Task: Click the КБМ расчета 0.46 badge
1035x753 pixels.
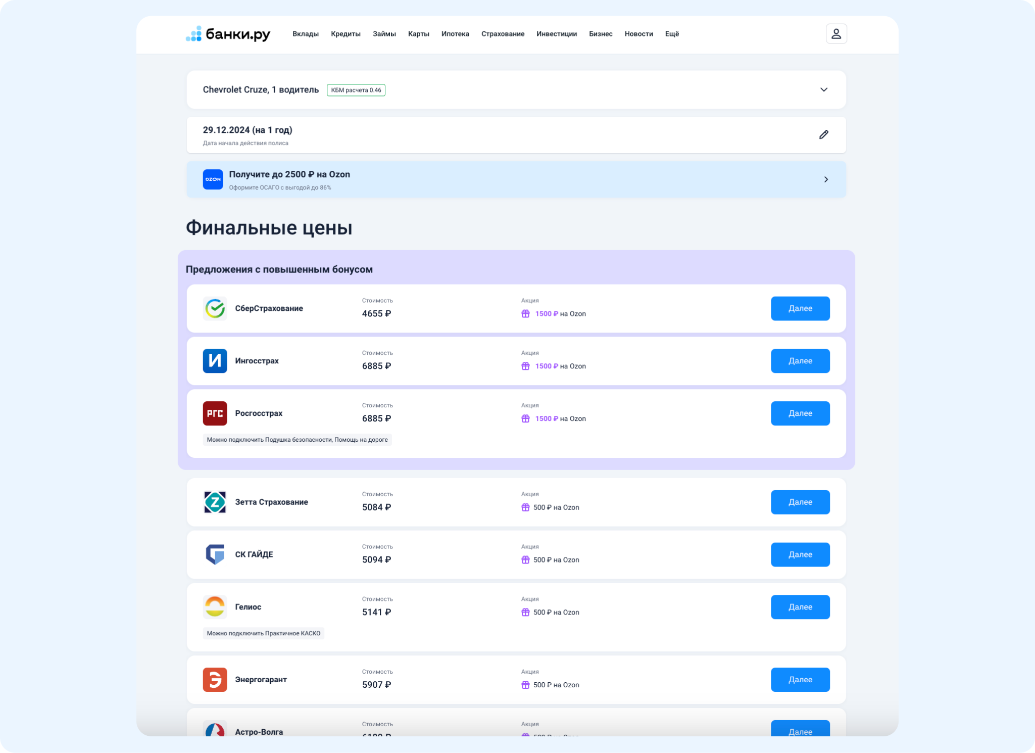Action: (356, 90)
